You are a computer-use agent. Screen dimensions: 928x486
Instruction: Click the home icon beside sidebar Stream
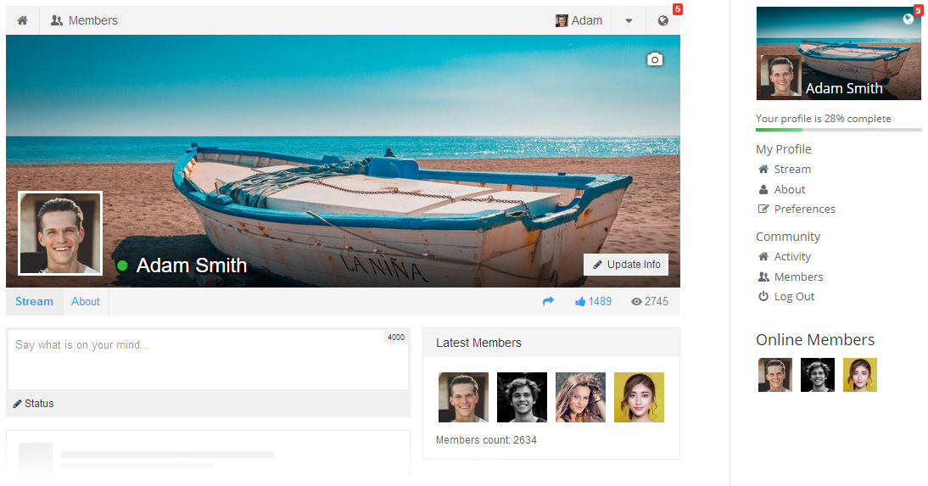[x=763, y=170]
